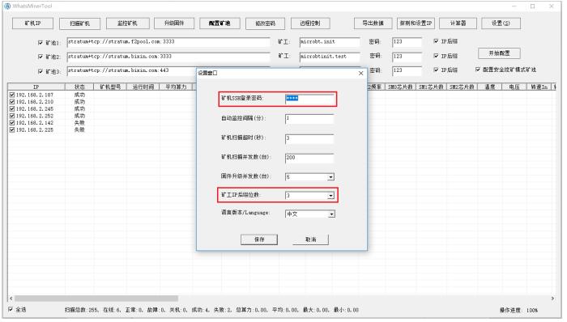Click the 状态 status column header
This screenshot has height=322, width=567.
coord(79,87)
